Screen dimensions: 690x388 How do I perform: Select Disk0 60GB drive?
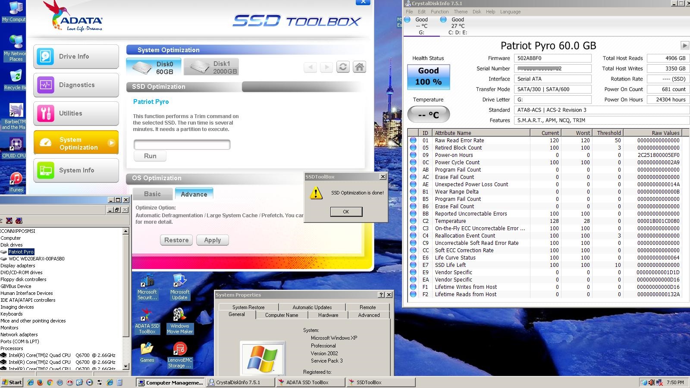[x=154, y=67]
